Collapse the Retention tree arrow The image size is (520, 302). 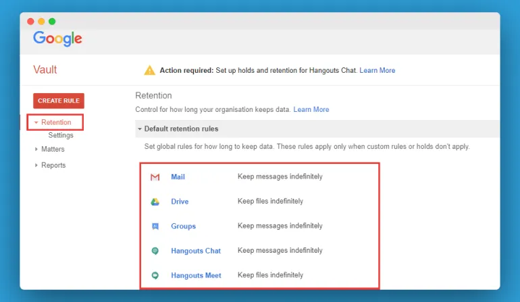[x=36, y=123]
